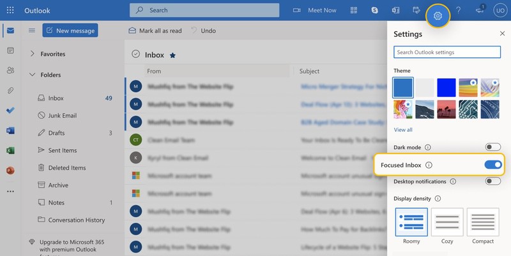
Task: Click the Settings gear icon
Action: (438, 15)
